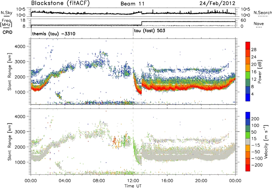
Task: Click the 08:00 time tick label
Action: pyautogui.click(x=99, y=181)
